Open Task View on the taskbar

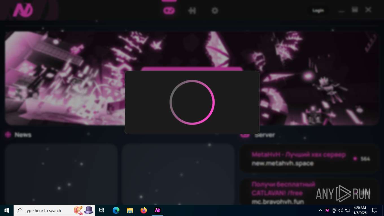coord(102,210)
